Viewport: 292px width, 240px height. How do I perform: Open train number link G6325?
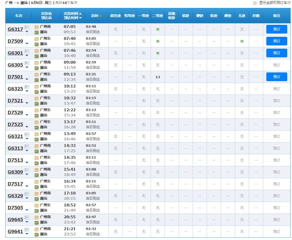[x=15, y=89]
